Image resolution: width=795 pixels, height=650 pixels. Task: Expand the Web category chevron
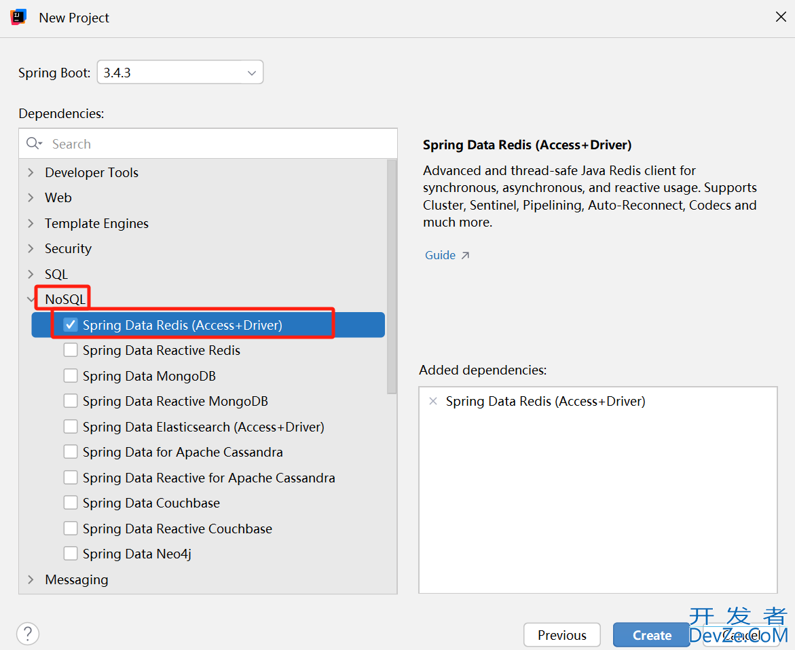point(31,197)
